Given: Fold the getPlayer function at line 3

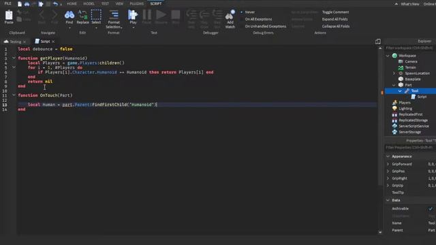Looking at the screenshot, I should [x=14, y=58].
